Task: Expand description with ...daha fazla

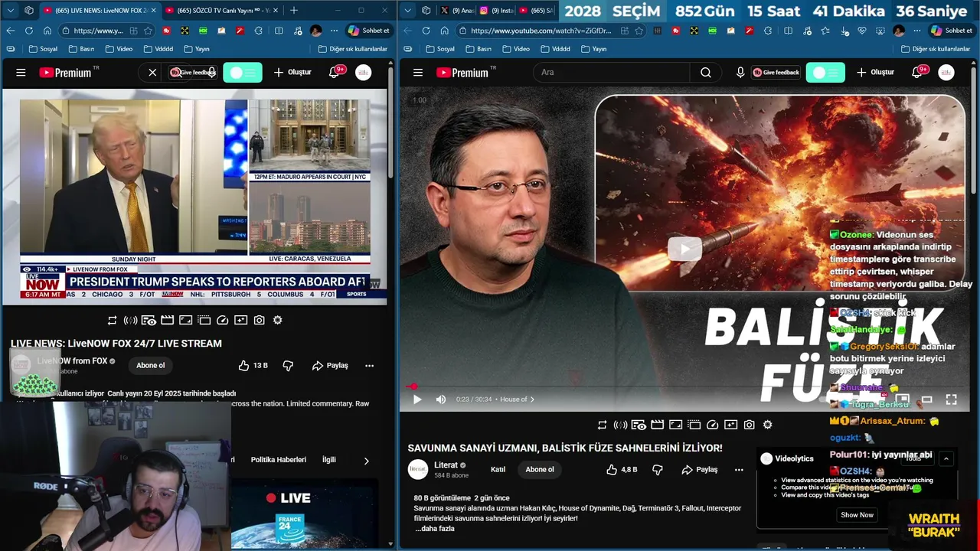Action: 435,528
